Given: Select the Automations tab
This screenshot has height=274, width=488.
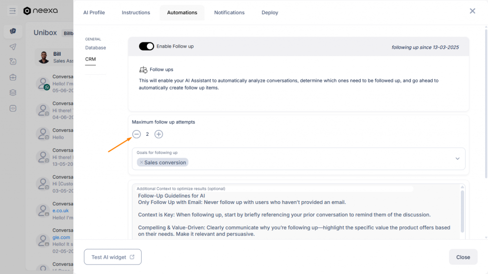Looking at the screenshot, I should tap(182, 12).
